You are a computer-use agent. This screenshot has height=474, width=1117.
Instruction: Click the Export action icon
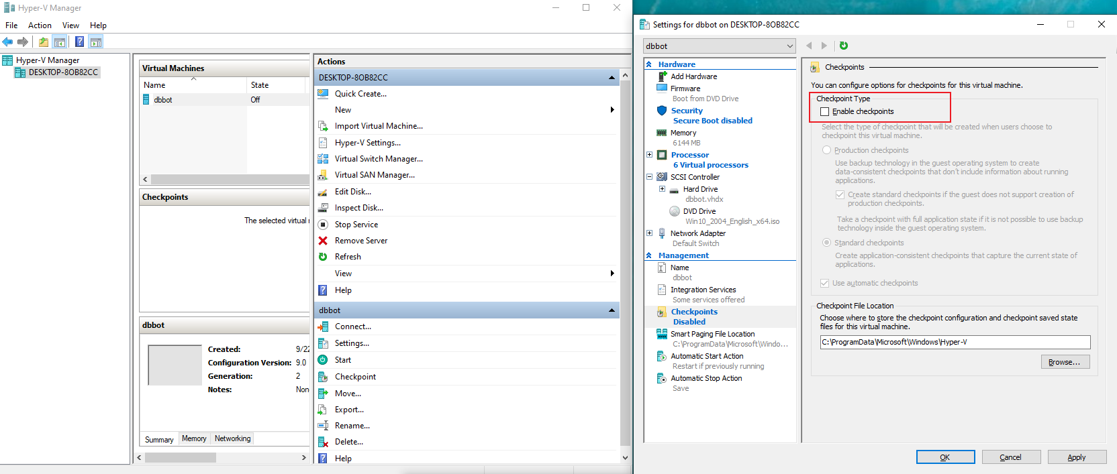pyautogui.click(x=323, y=410)
